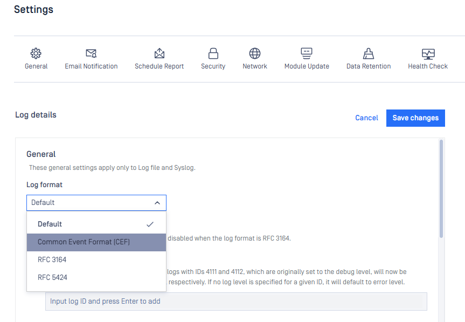The image size is (465, 322).
Task: Click the Schedule Report icon
Action: pyautogui.click(x=159, y=53)
